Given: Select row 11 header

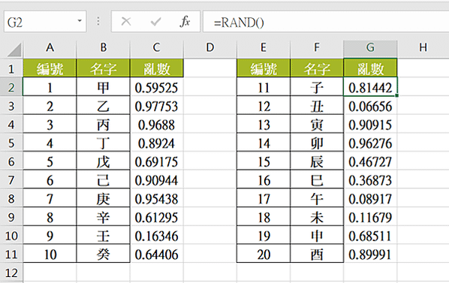Looking at the screenshot, I should click(x=11, y=254).
